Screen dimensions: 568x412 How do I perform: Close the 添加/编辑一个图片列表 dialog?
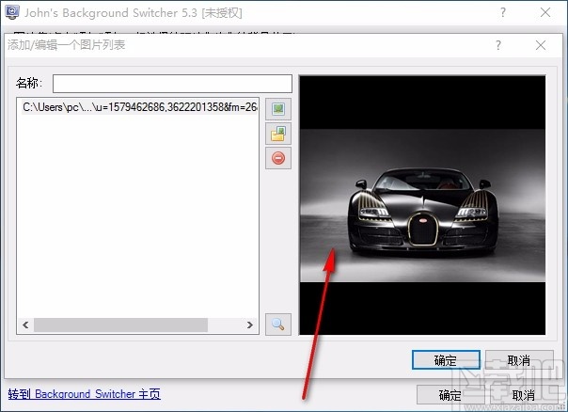[541, 45]
